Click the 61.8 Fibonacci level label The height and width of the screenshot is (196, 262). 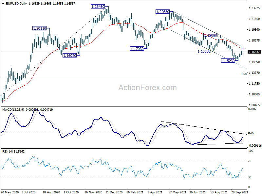tap(244, 74)
